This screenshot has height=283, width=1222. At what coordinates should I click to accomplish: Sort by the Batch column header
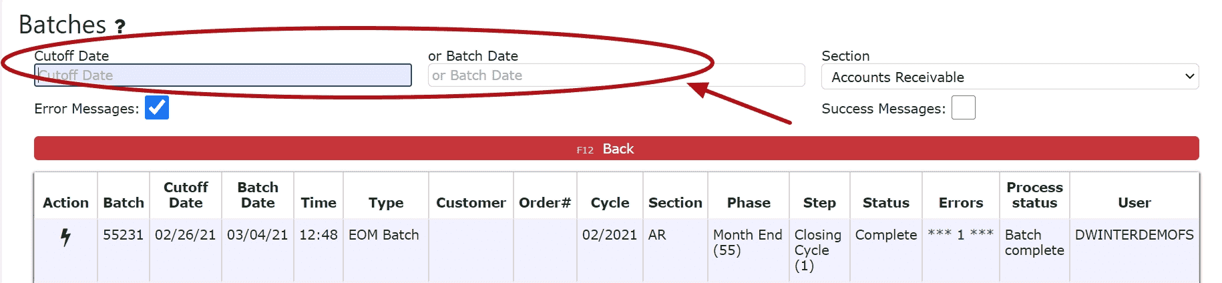pos(124,203)
